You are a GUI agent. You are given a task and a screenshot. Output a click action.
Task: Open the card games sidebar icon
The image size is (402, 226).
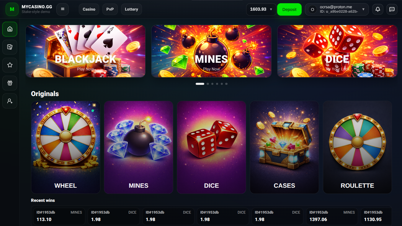point(10,47)
